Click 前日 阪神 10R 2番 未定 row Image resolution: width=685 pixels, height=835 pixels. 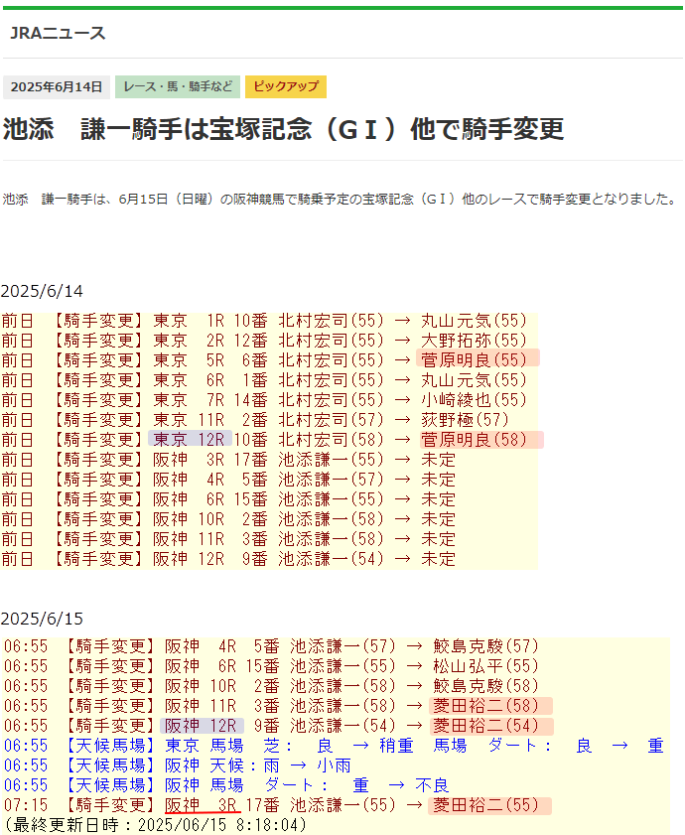coord(228,519)
